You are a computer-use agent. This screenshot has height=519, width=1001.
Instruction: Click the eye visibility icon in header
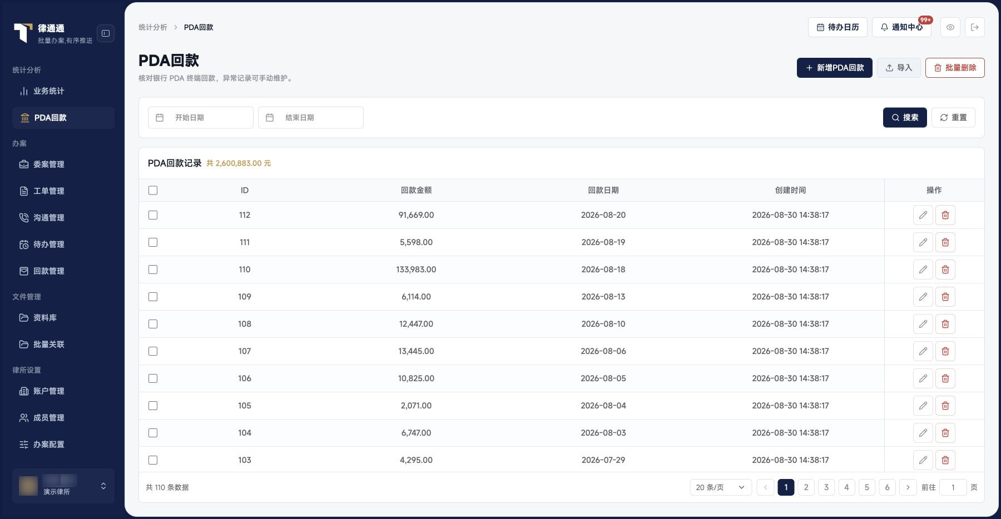point(950,27)
